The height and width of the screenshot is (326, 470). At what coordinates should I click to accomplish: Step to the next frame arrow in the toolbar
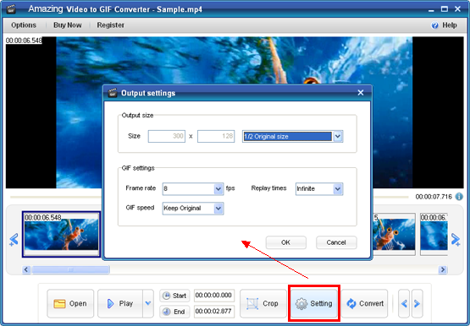417,303
